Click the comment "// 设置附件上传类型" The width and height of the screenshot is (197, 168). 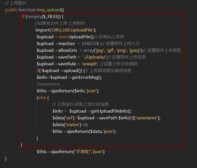[x=162, y=50]
